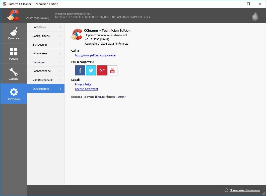Close the CCleaner window
Screen dimensions: 266x196
pos(260,4)
